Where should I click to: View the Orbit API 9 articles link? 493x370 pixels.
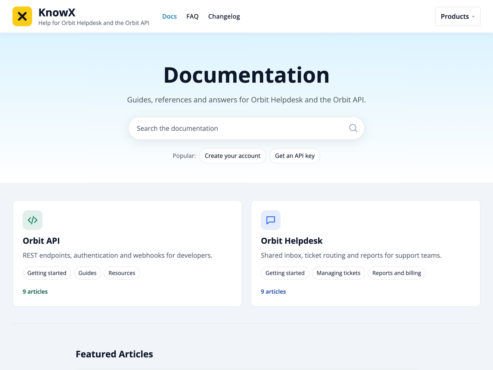tap(35, 291)
